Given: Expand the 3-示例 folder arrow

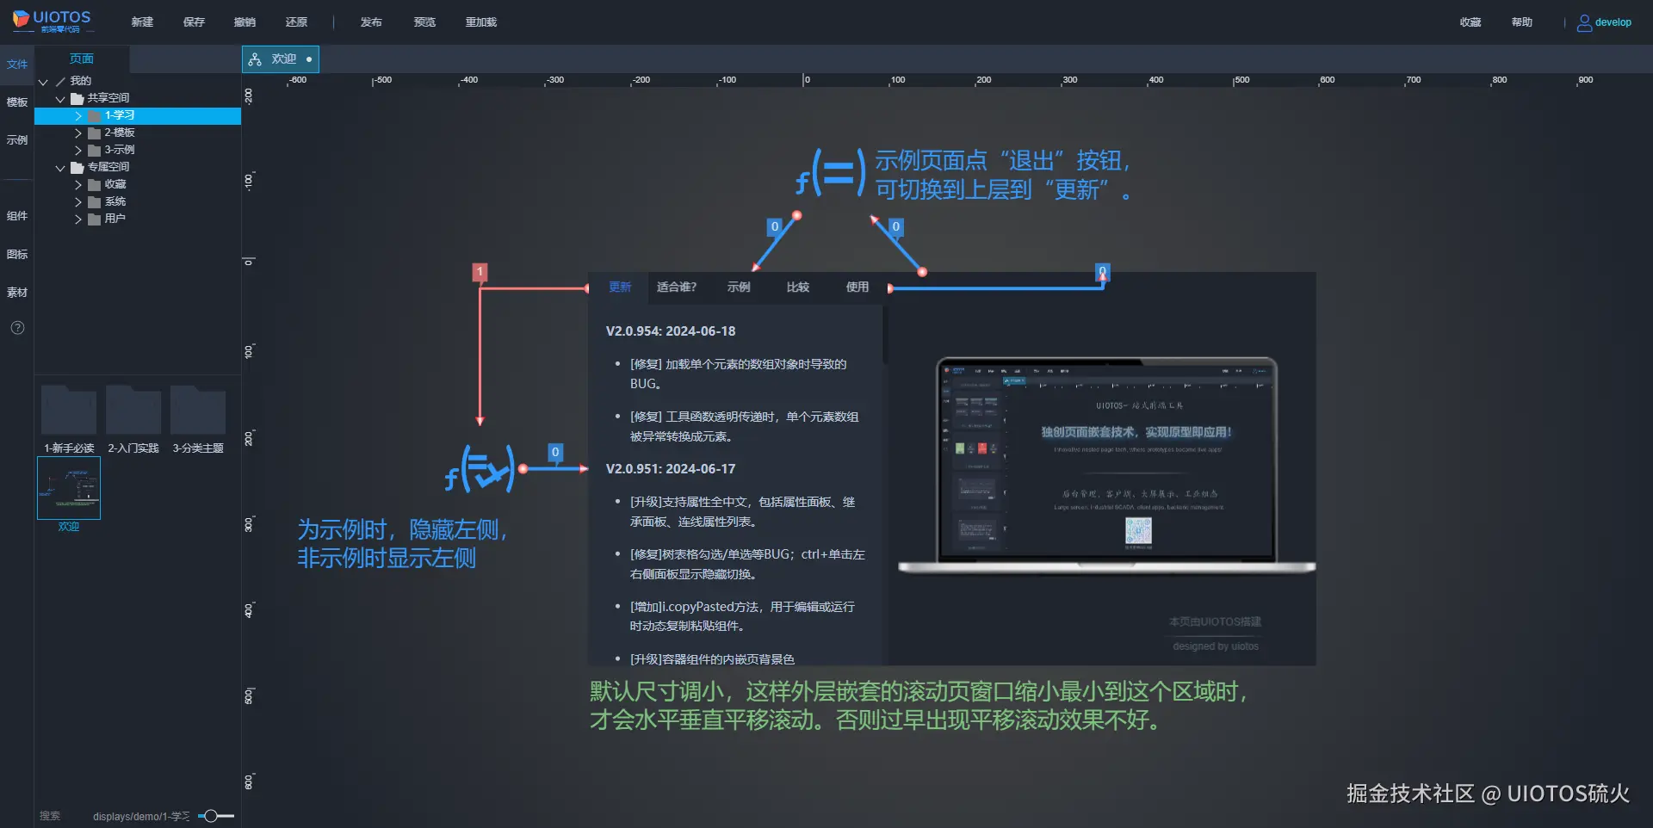Looking at the screenshot, I should click(77, 150).
